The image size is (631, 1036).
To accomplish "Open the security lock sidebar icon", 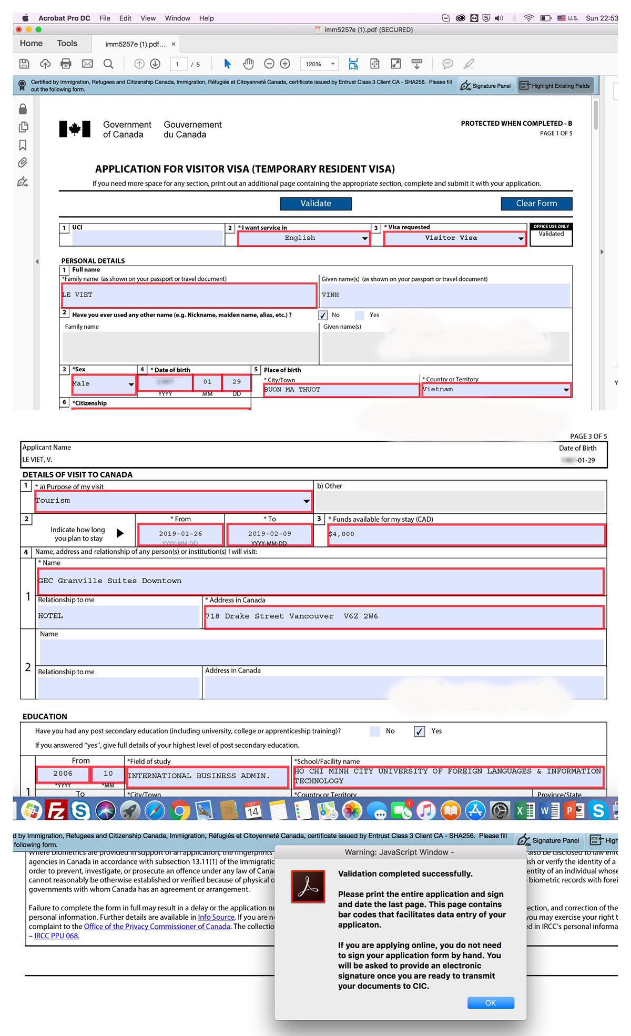I will point(23,109).
